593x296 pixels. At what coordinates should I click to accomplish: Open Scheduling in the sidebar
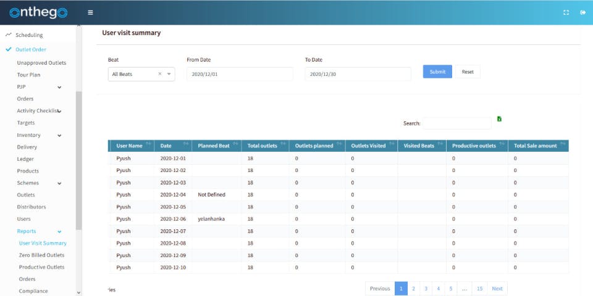28,35
